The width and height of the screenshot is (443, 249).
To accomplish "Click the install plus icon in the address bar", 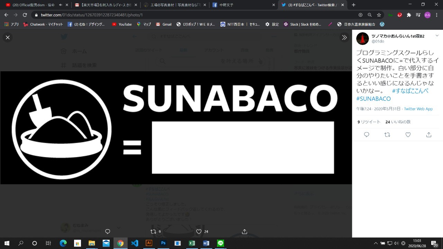I will click(x=360, y=15).
